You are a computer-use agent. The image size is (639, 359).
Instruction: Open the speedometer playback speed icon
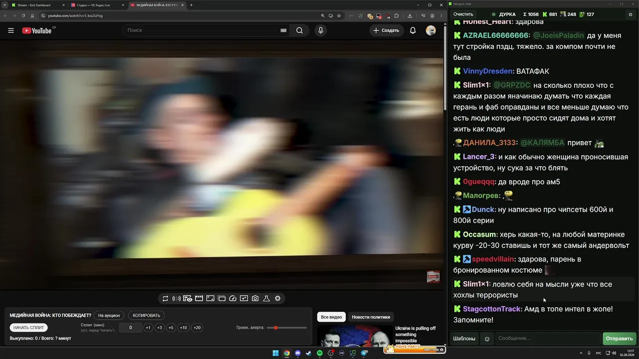(x=233, y=299)
